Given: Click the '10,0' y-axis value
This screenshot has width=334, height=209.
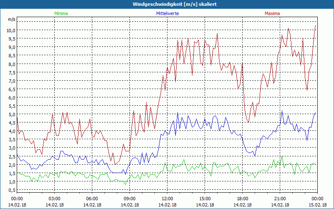Looking at the screenshot, I should tap(11, 30).
